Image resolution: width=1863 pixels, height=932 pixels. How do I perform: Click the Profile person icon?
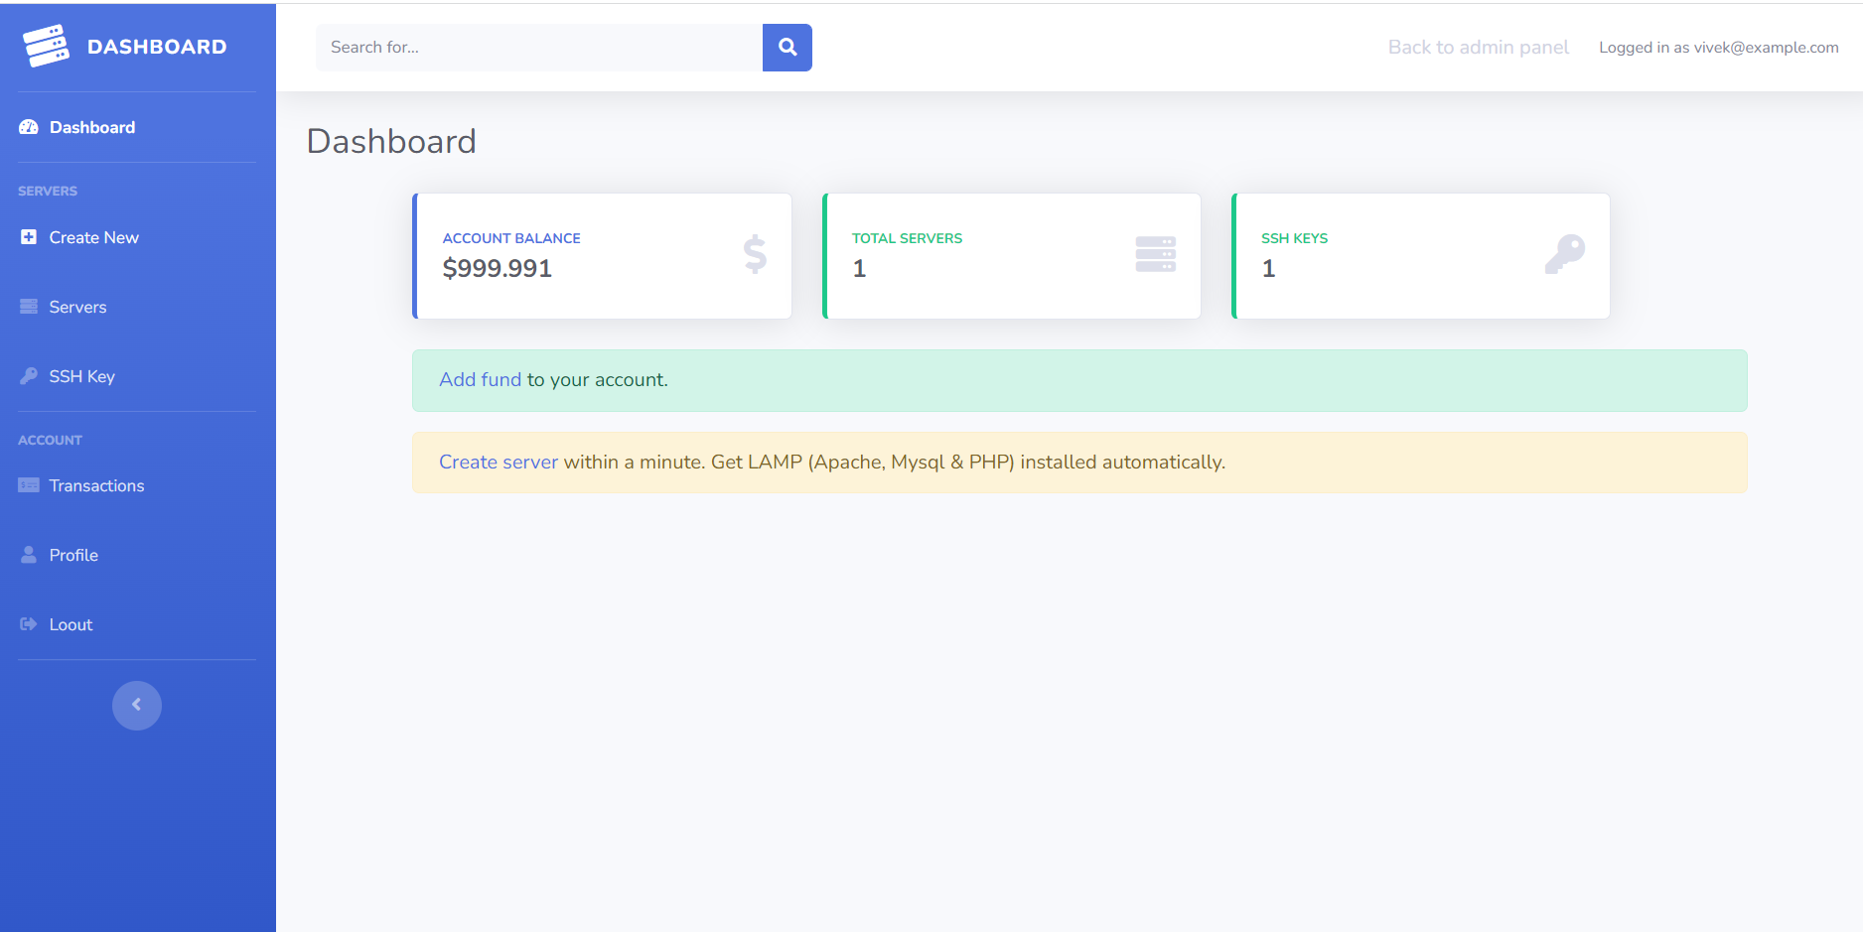(x=29, y=554)
